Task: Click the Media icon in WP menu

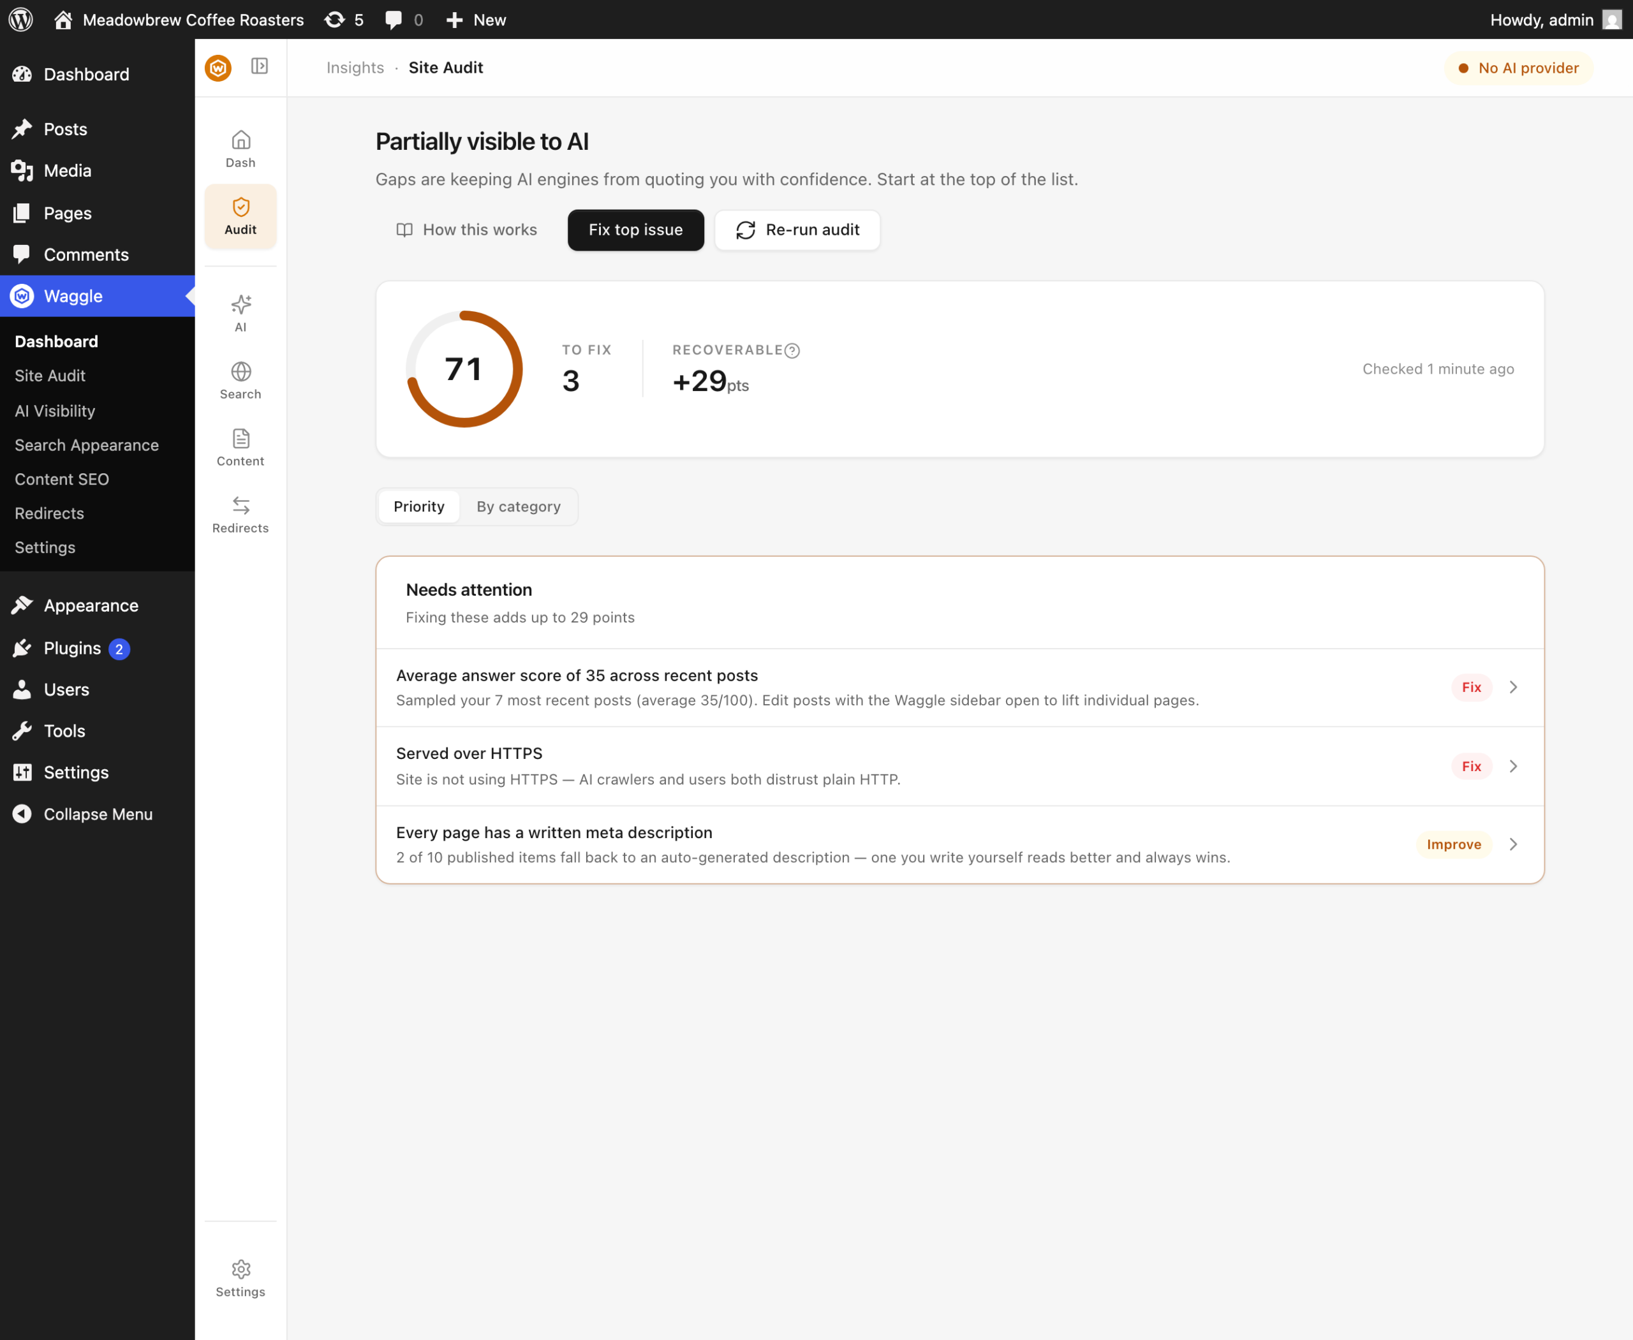Action: click(22, 170)
